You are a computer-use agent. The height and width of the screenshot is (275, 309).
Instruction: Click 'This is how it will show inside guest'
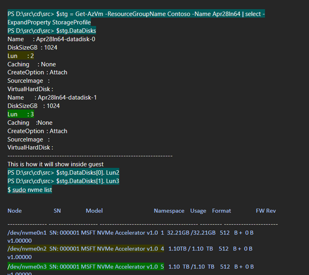55,164
